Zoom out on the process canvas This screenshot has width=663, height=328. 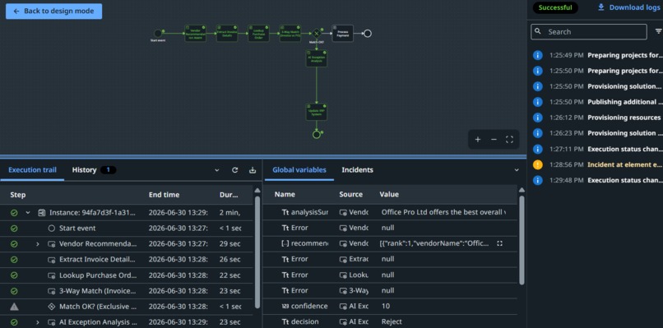coord(494,140)
